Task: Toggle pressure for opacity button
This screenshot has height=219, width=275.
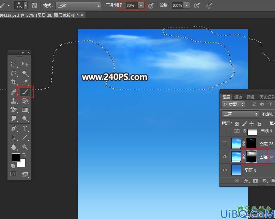Action: pos(151,5)
